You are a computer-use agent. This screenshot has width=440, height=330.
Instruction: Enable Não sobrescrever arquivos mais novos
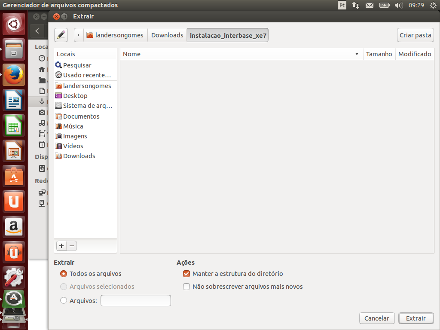point(186,287)
